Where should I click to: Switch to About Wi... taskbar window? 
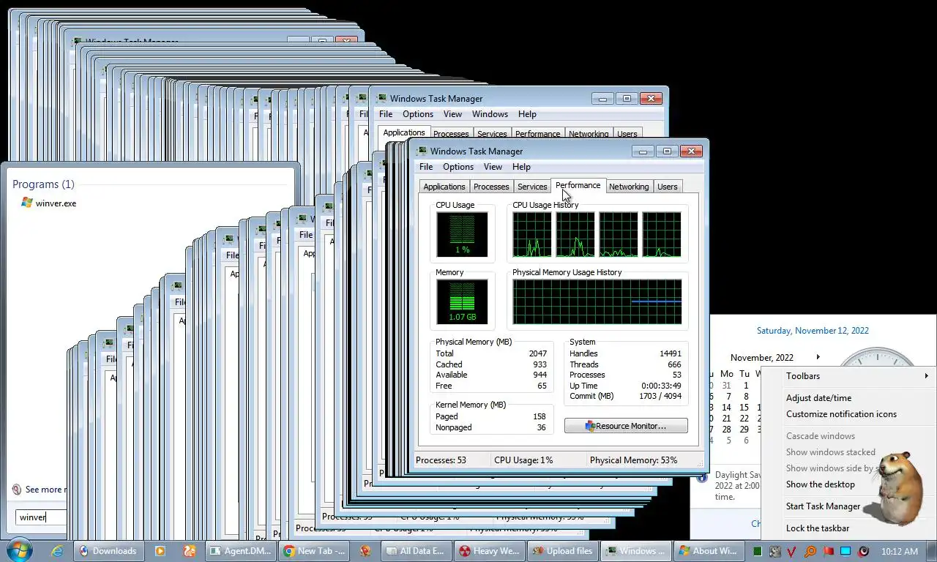pyautogui.click(x=709, y=551)
